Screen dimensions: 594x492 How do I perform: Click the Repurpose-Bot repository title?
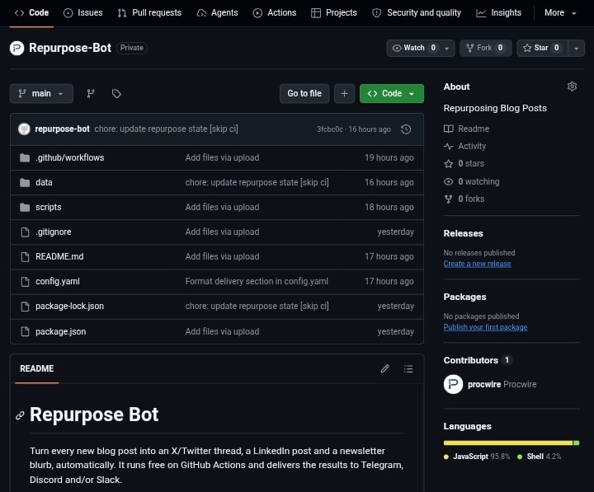(x=70, y=48)
